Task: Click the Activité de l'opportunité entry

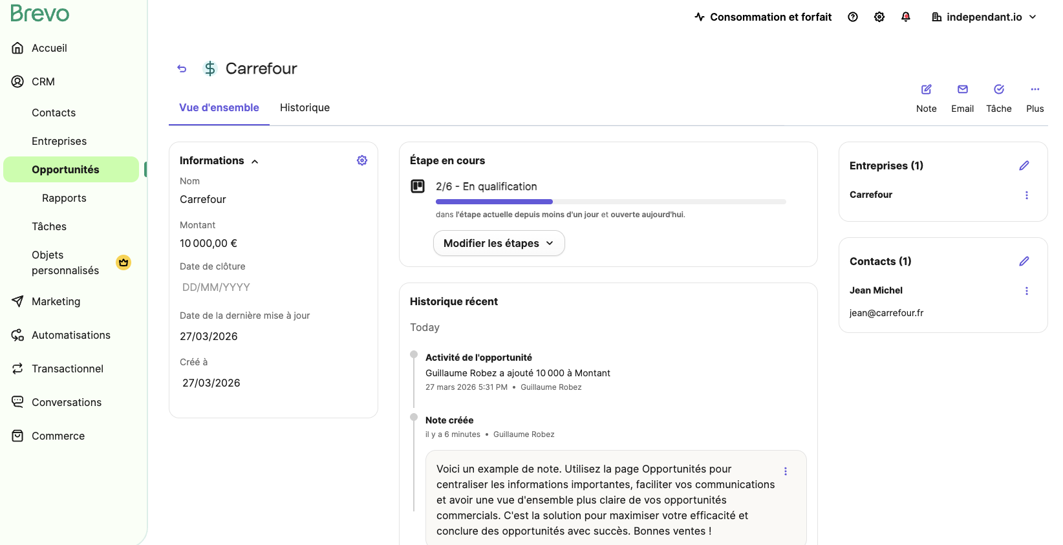Action: [x=478, y=358]
